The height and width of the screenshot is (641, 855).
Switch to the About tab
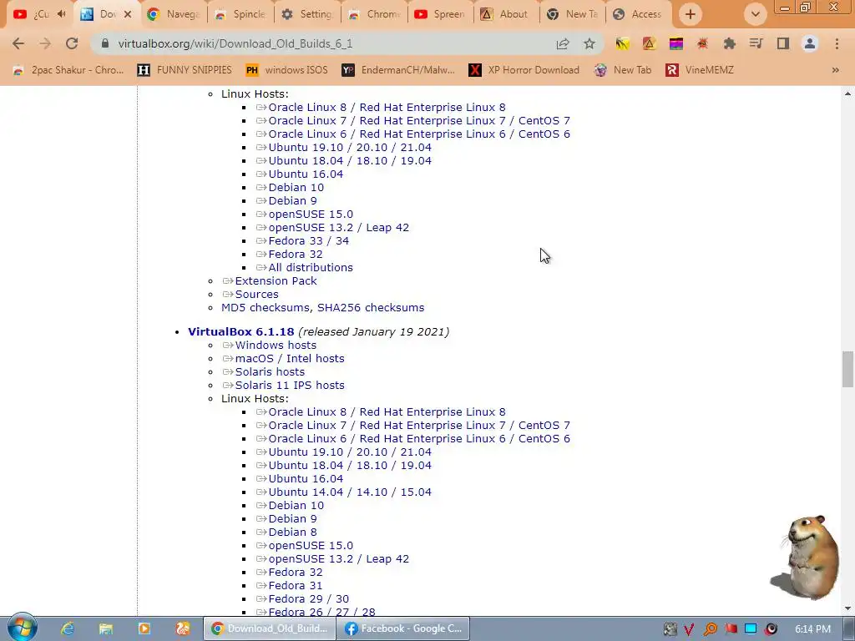coord(507,14)
